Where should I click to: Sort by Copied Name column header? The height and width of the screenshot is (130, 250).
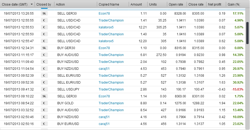pos(109,5)
